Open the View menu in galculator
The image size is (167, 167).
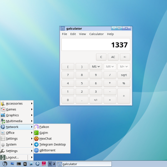coord(82,34)
